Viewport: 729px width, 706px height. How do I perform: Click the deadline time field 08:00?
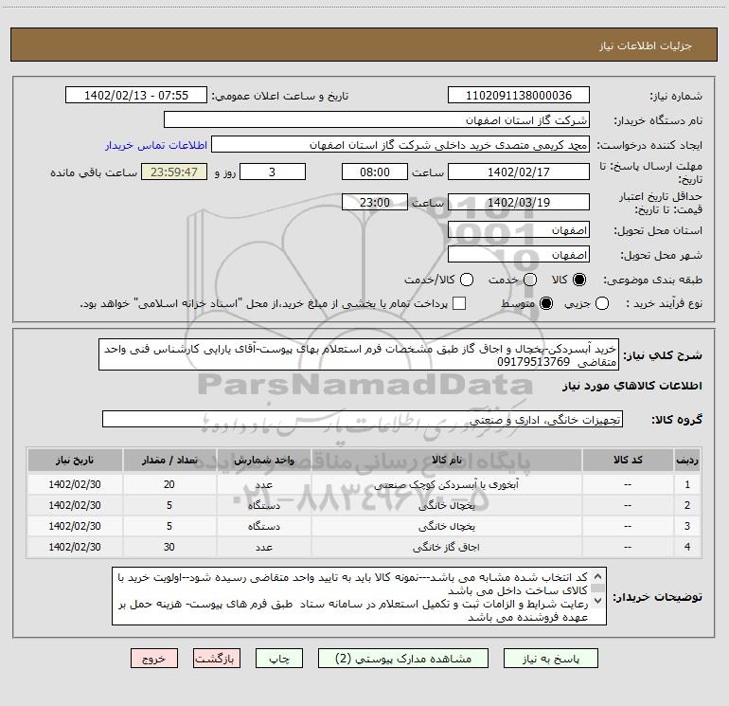(375, 172)
